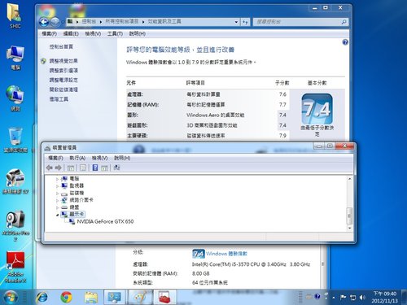Switch to Control Panel taskbar button
This screenshot has height=305, width=407.
[115, 297]
